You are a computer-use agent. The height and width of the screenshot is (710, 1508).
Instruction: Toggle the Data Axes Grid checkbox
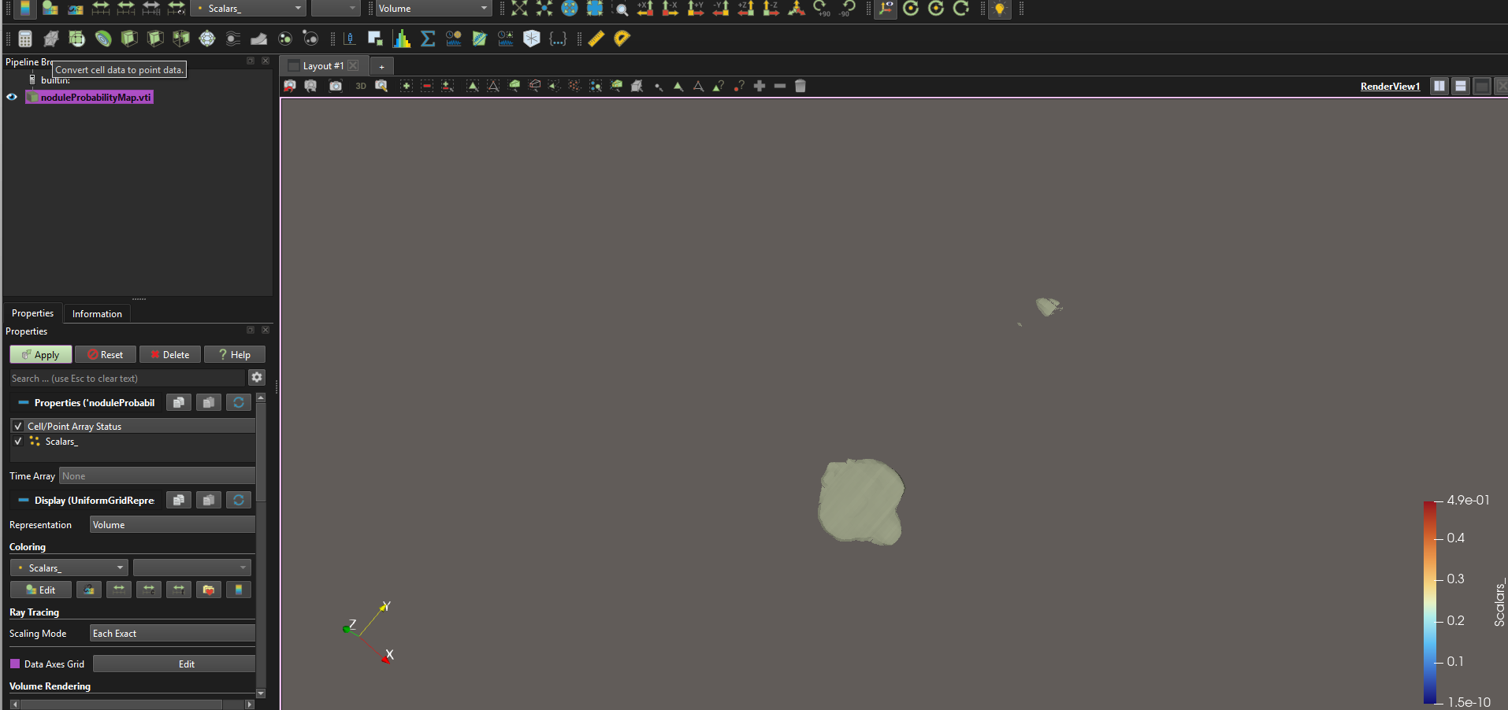click(x=15, y=664)
